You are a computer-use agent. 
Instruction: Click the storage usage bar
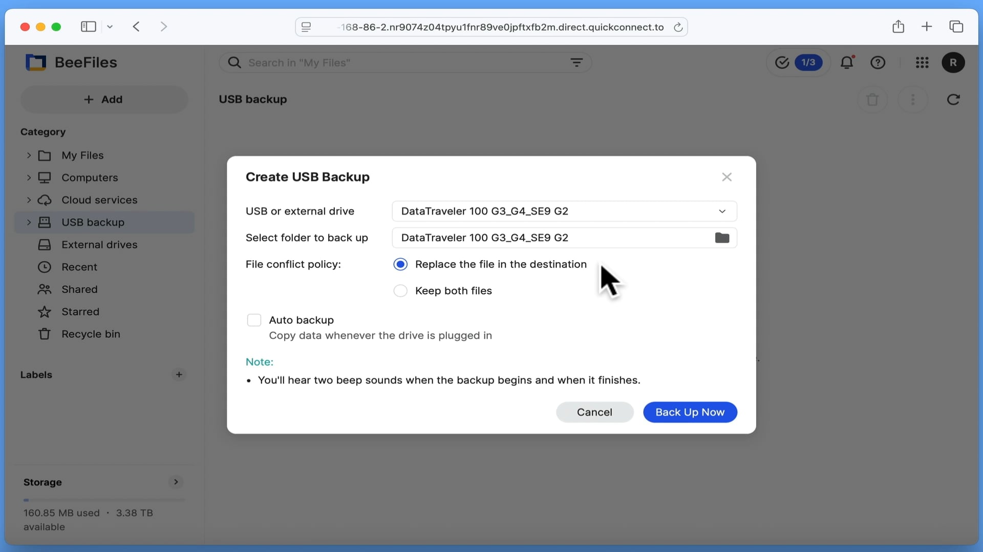(104, 499)
